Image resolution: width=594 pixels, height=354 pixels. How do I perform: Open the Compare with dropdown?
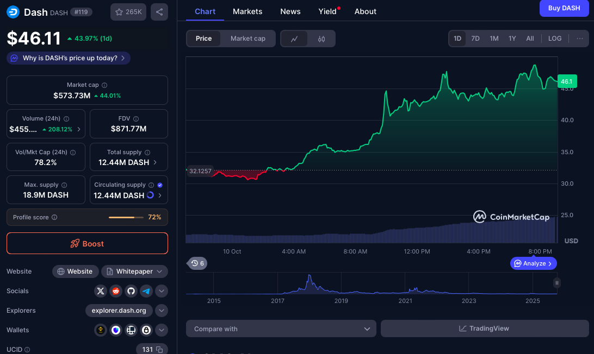(x=281, y=328)
